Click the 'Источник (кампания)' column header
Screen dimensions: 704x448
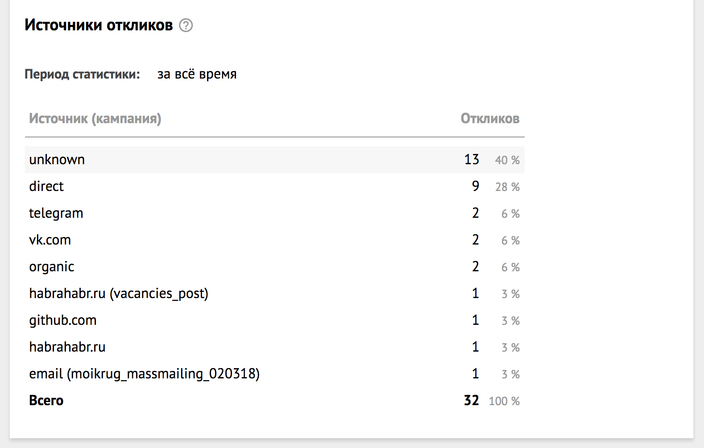(x=95, y=119)
